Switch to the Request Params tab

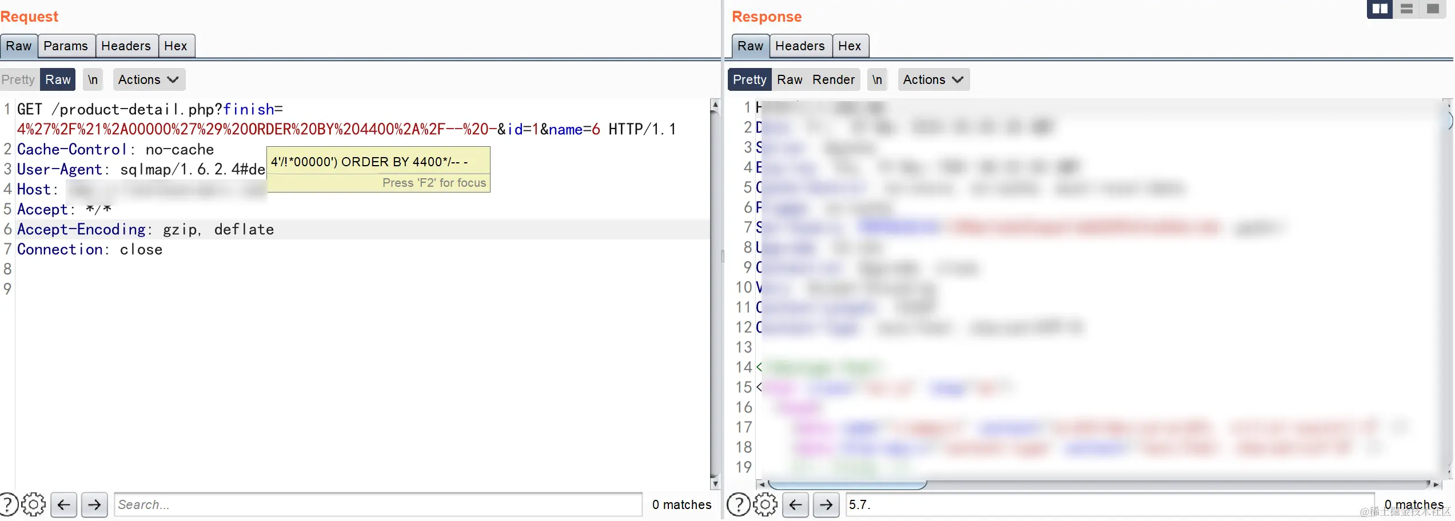(66, 46)
